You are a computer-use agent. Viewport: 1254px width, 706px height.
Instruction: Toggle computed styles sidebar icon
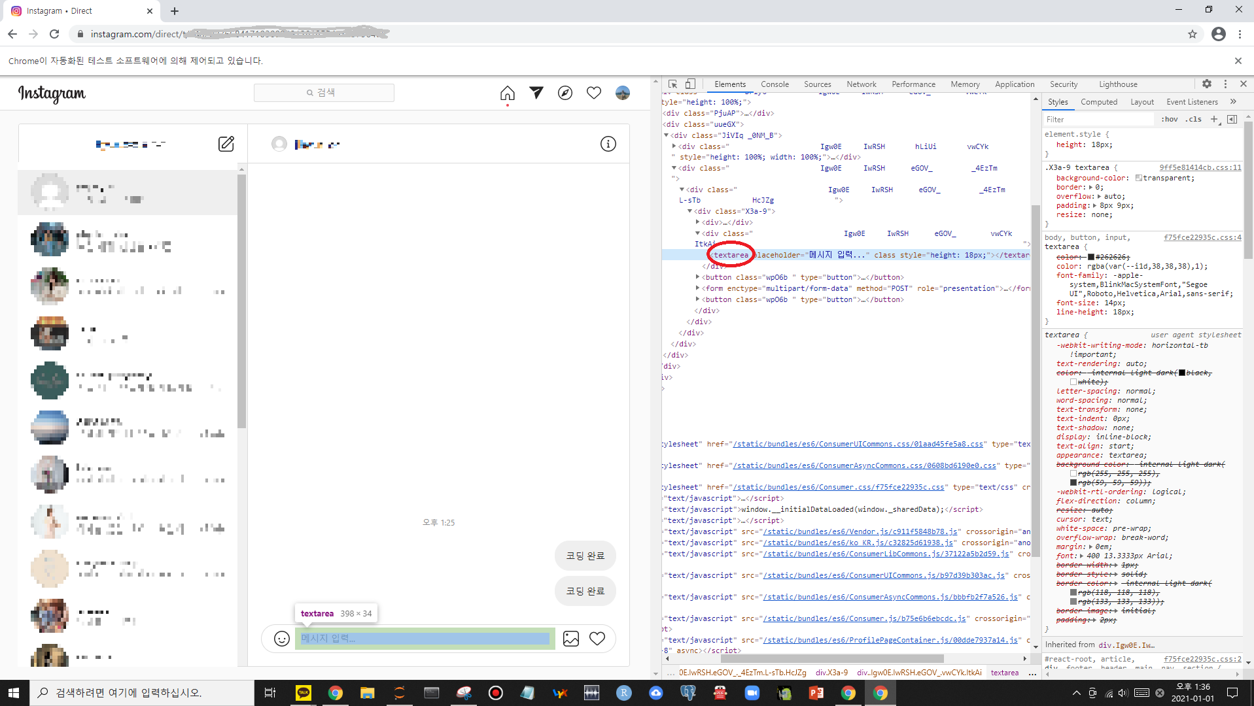click(1232, 119)
